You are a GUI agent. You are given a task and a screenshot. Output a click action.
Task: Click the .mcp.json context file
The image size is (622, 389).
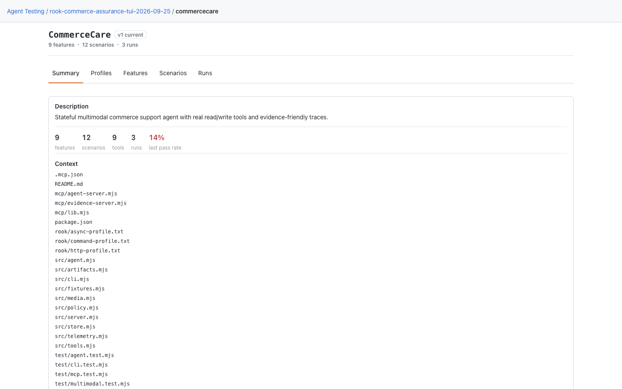click(69, 175)
